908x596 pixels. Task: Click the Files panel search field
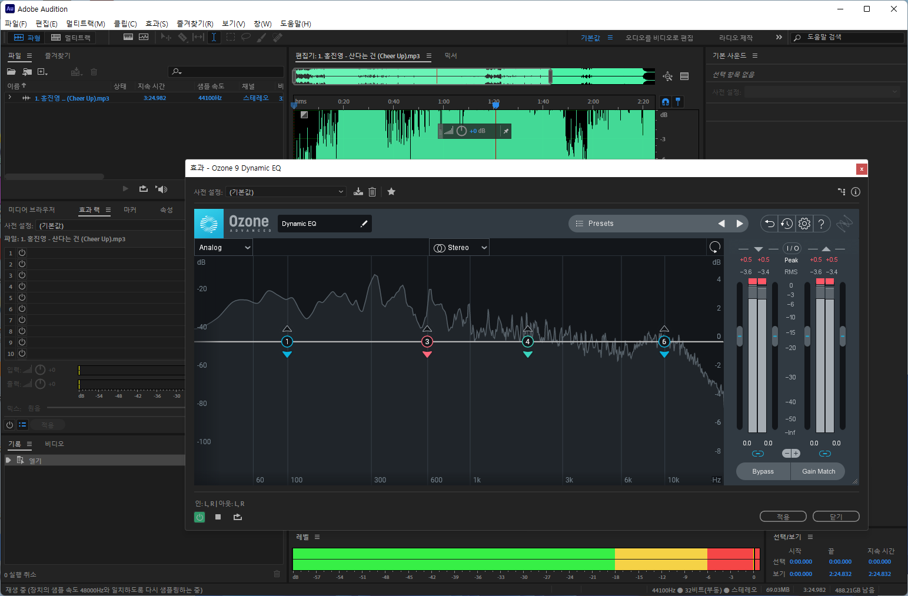[x=227, y=72]
